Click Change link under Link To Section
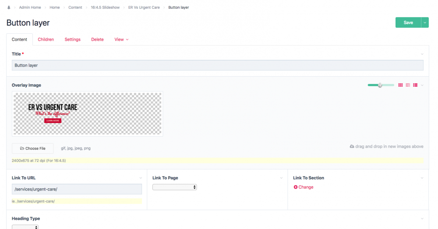The width and height of the screenshot is (438, 229). (x=306, y=187)
